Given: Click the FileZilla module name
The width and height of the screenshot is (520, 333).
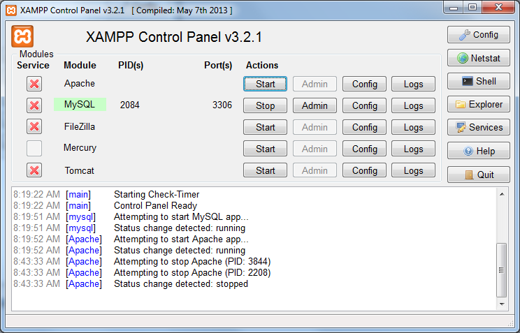Looking at the screenshot, I should [x=80, y=126].
